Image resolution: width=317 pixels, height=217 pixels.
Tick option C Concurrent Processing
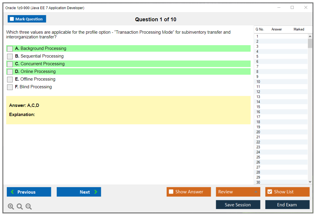tap(10, 64)
